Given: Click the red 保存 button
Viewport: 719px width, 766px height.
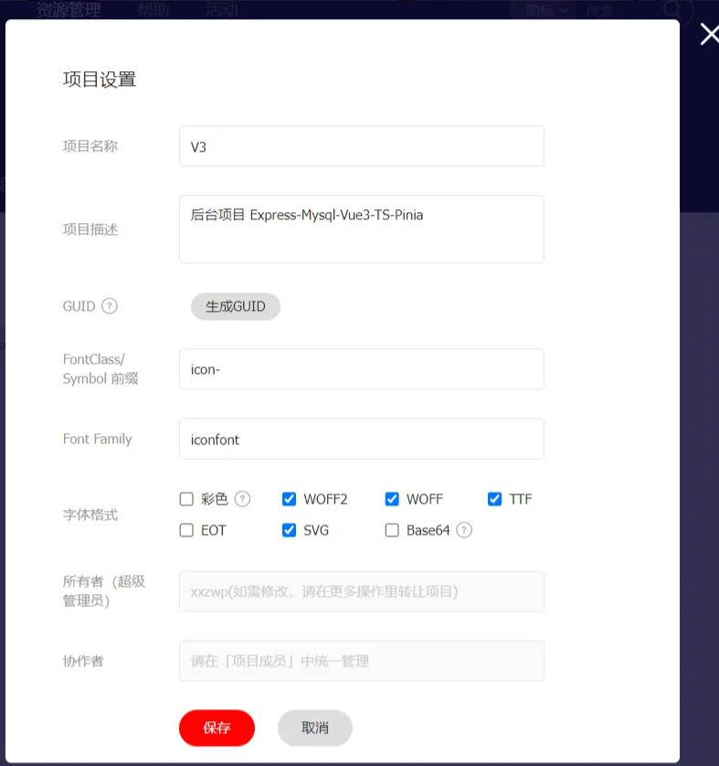Looking at the screenshot, I should click(x=217, y=728).
